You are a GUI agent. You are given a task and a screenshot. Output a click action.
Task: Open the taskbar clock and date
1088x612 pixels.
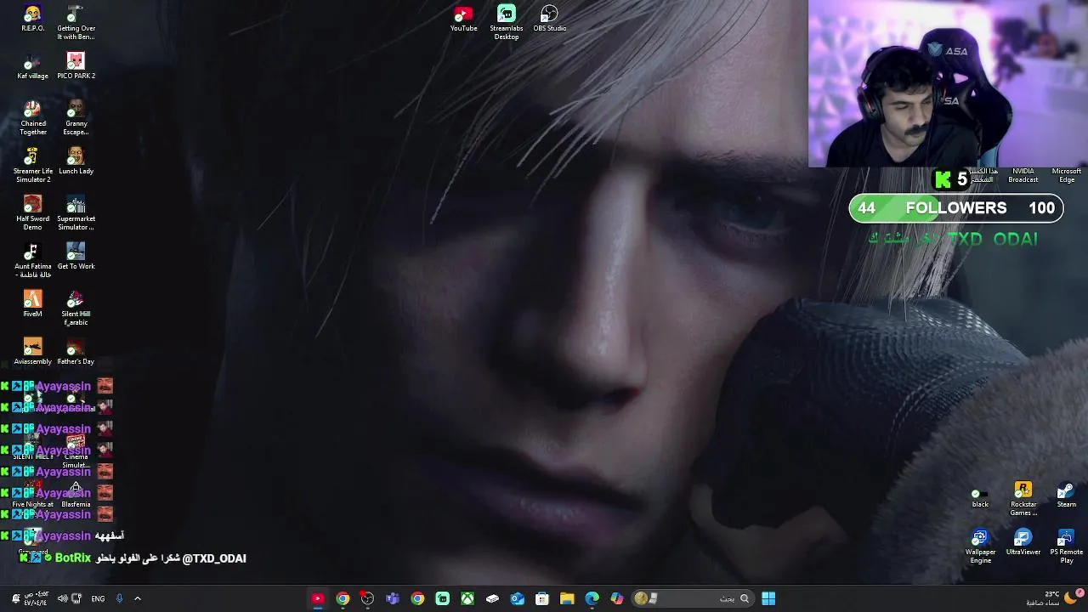click(x=38, y=598)
